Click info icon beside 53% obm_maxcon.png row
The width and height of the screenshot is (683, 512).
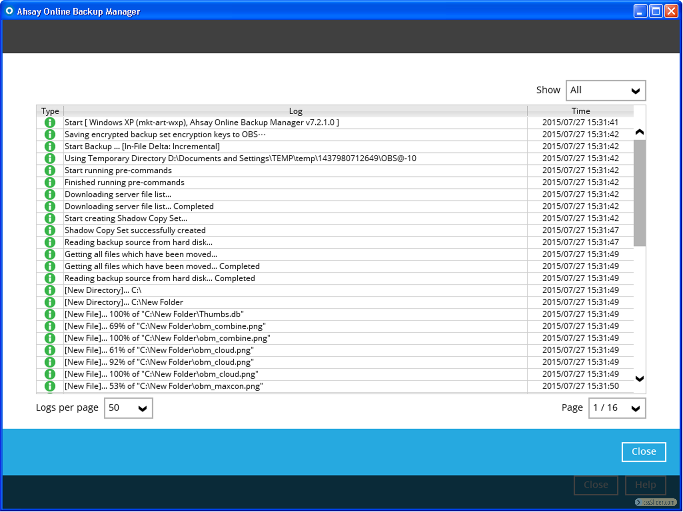point(50,386)
